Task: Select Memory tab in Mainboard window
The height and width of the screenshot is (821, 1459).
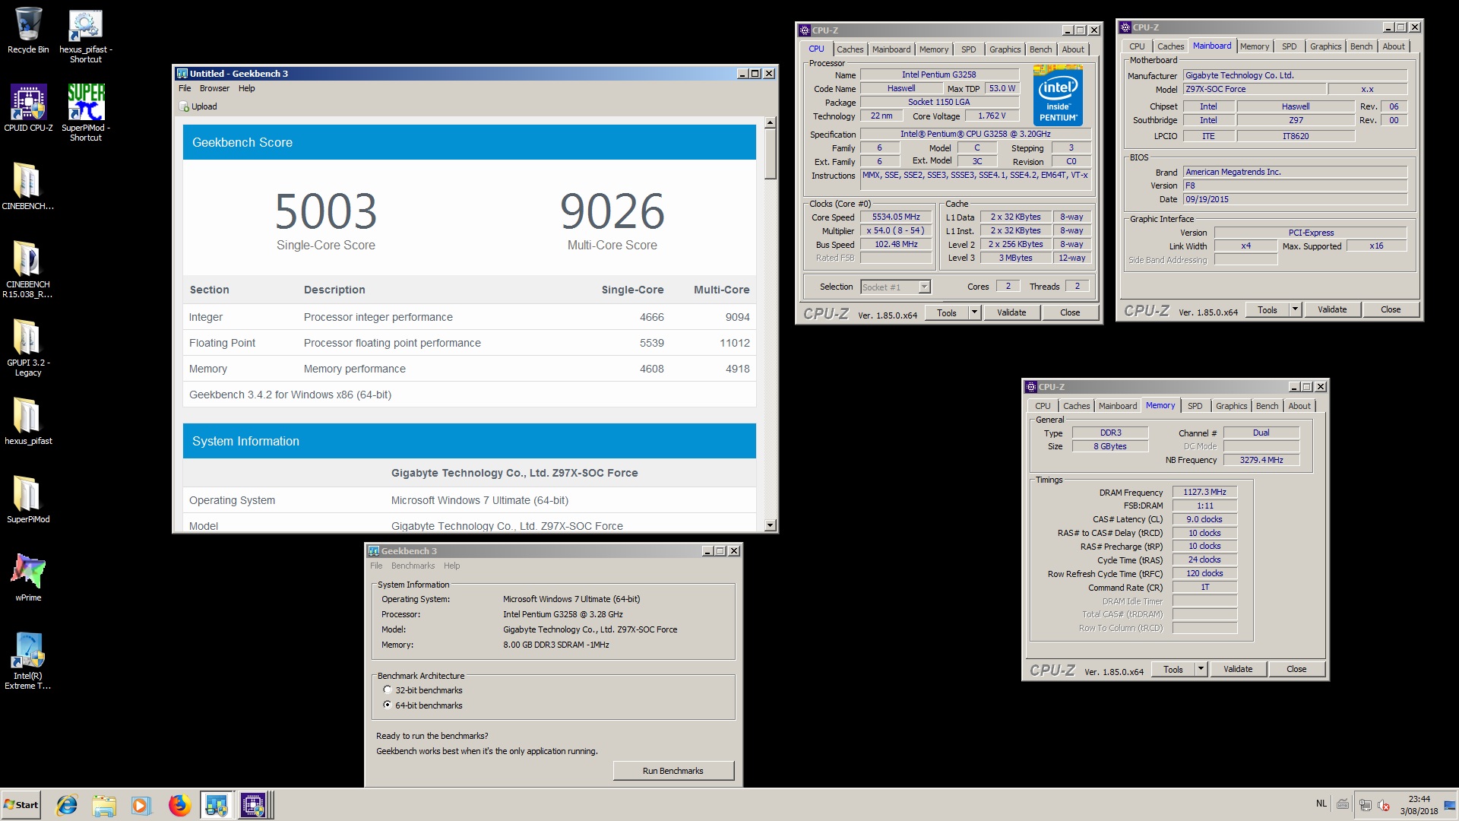Action: pos(1254,46)
